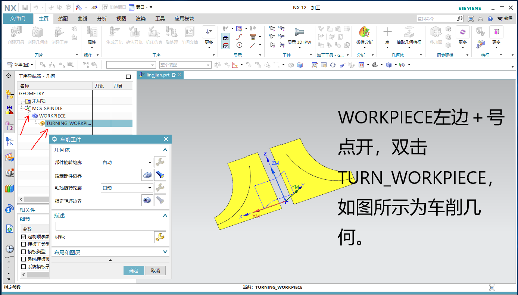This screenshot has height=295, width=518.
Task: Click the 取消 cancel button
Action: coord(156,270)
